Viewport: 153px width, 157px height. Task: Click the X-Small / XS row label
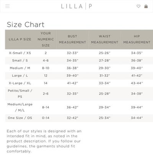(20, 53)
